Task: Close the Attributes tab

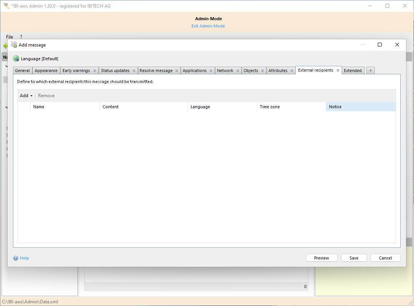Action: pyautogui.click(x=292, y=71)
